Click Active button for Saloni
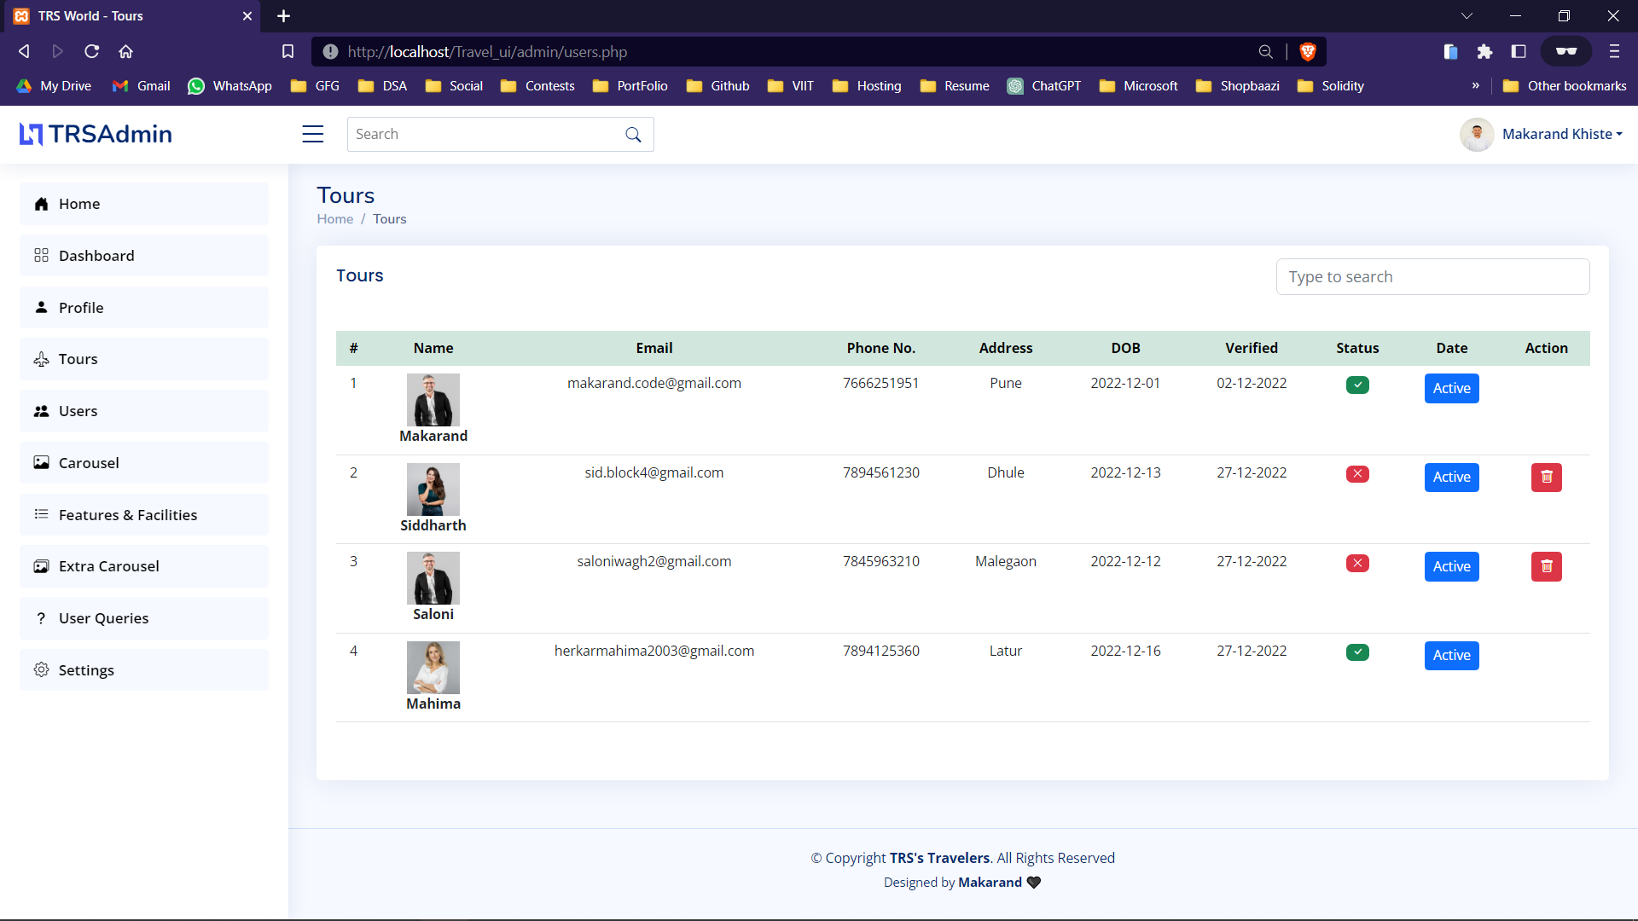Image resolution: width=1638 pixels, height=921 pixels. click(1451, 566)
